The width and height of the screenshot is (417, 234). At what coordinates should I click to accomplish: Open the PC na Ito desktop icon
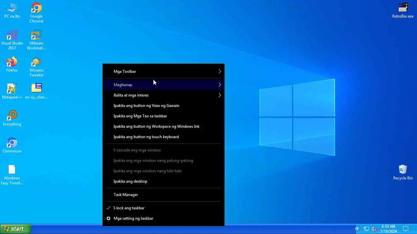(x=12, y=10)
